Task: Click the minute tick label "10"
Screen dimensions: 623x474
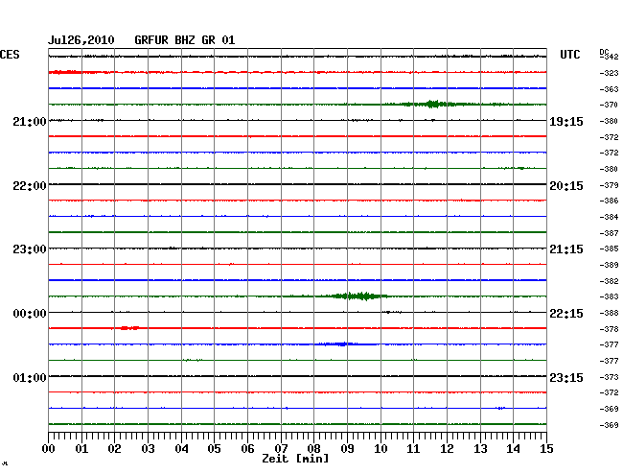Action: (381, 448)
